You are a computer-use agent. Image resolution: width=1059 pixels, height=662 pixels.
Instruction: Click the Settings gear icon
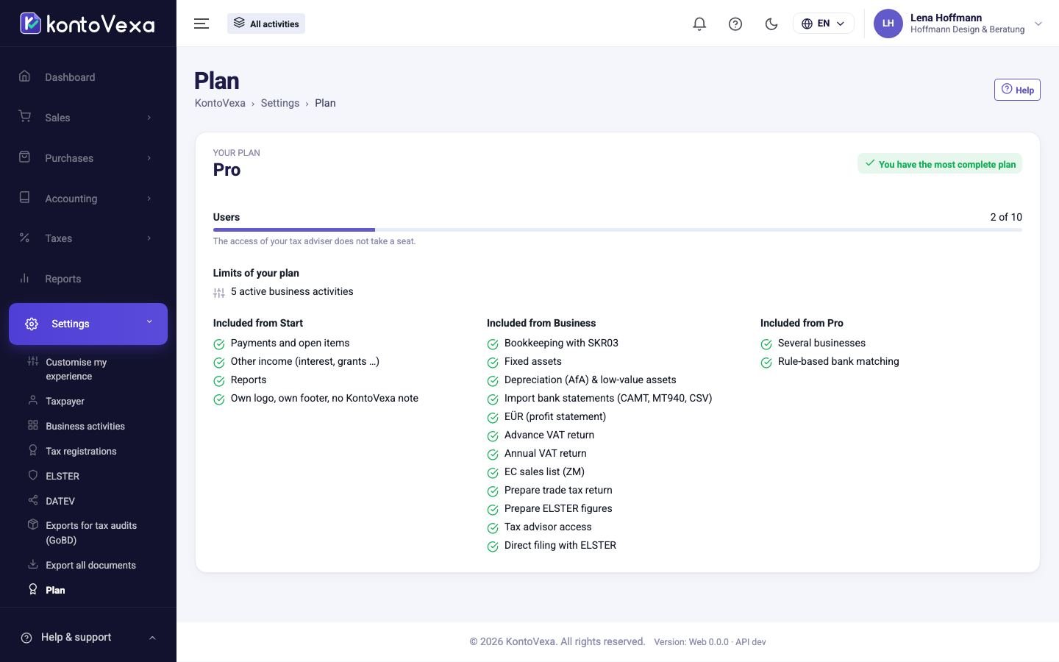(x=32, y=324)
